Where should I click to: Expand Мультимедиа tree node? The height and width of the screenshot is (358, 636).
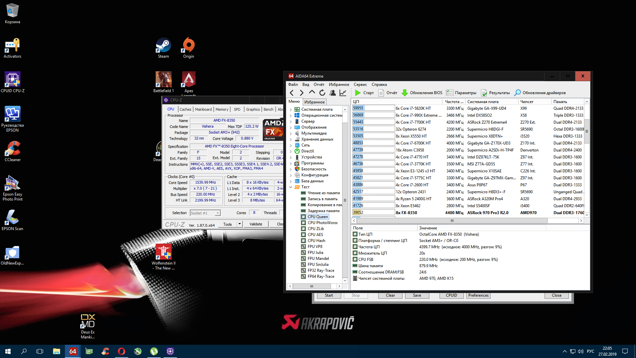(x=291, y=133)
